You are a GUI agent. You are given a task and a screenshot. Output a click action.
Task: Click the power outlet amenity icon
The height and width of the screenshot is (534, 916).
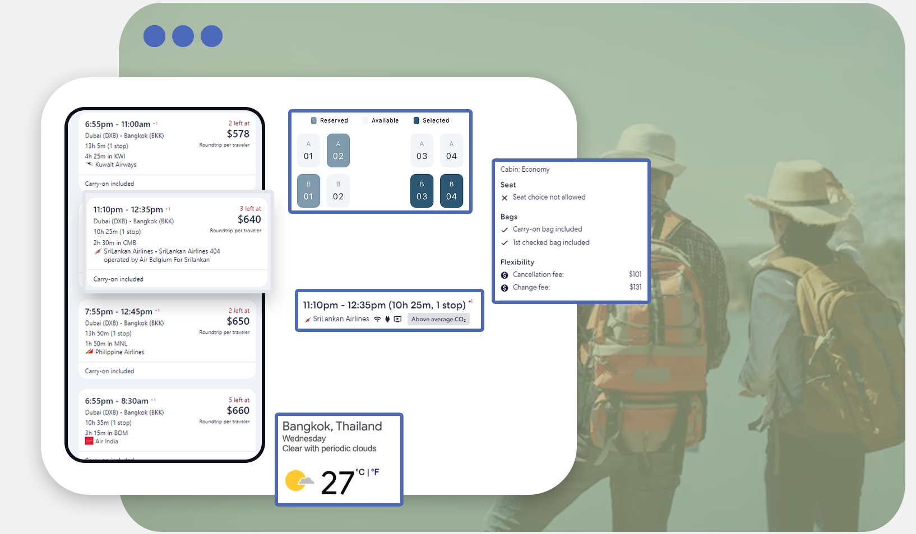(387, 319)
